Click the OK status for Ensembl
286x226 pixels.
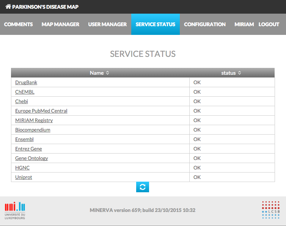pos(197,140)
